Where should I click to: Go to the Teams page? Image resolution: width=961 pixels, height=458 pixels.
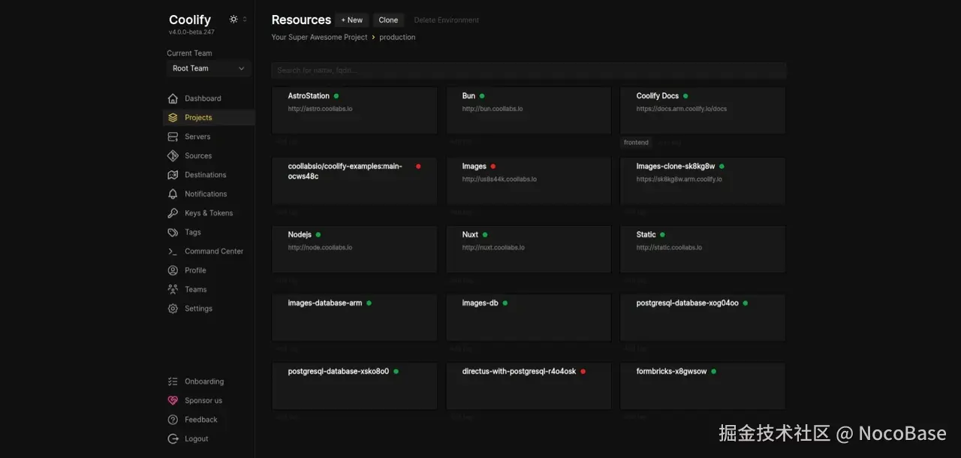click(x=209, y=290)
